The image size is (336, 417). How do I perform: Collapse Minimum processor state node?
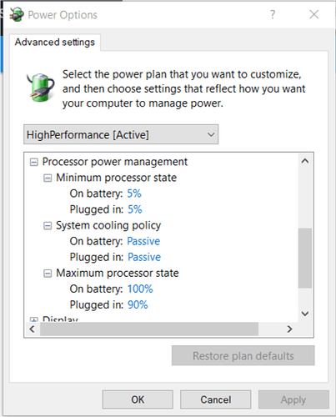[48, 178]
